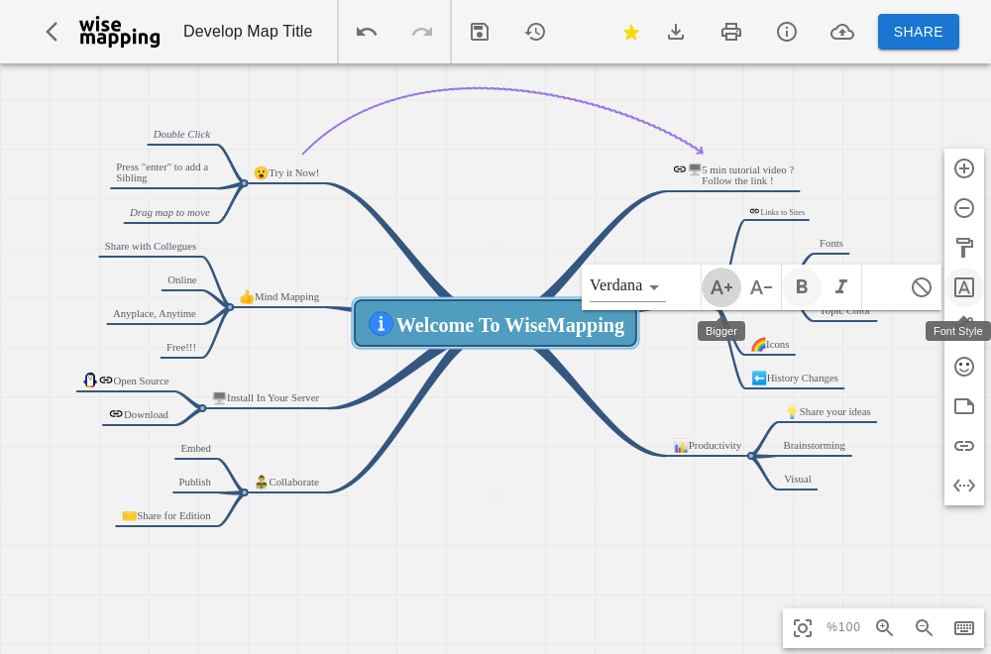Select the 'Embed' topic
The image size is (991, 654).
[195, 448]
